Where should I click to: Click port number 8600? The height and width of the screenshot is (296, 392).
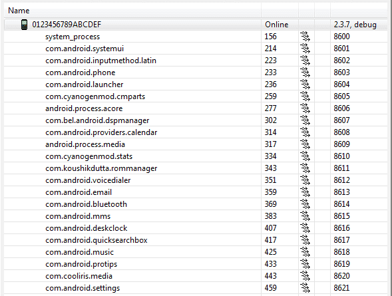[x=341, y=37]
